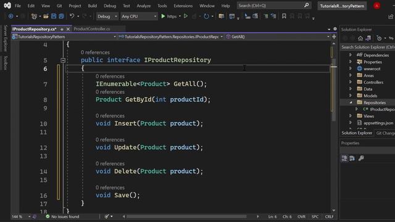Click the pin icon on the IProductRepository.cs tab
The image size is (395, 222).
pos(62,29)
